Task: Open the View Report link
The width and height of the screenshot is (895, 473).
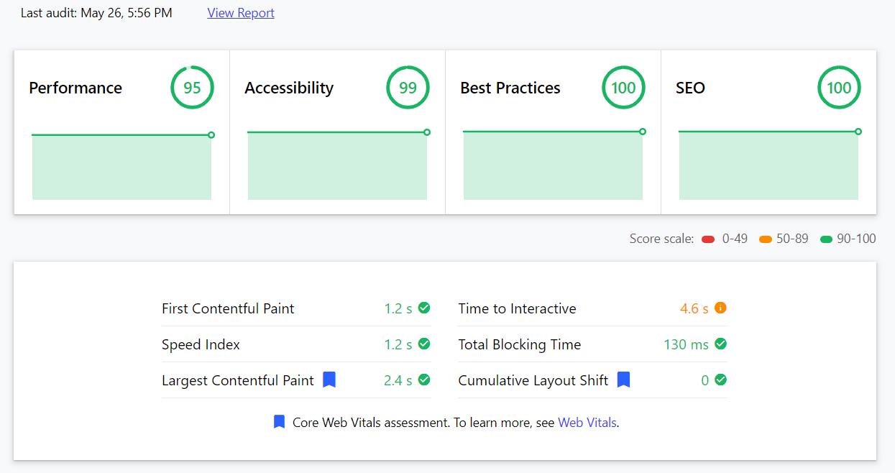Action: pyautogui.click(x=241, y=13)
